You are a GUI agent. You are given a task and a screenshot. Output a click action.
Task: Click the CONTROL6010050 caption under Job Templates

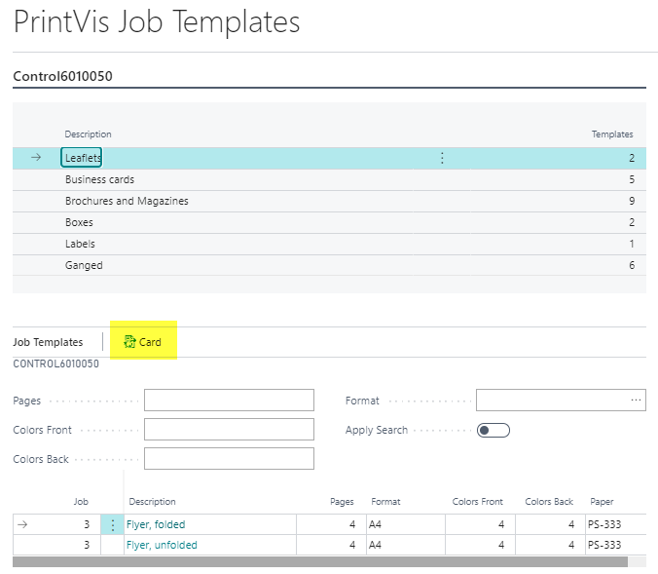click(x=56, y=364)
